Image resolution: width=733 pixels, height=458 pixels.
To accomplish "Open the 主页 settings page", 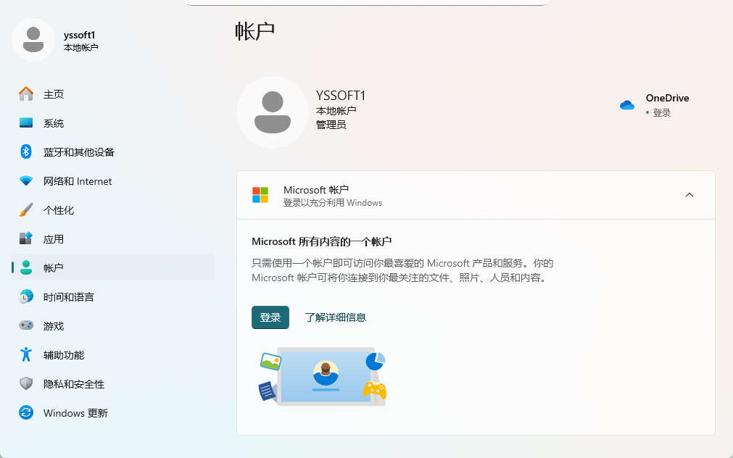I will click(112, 94).
